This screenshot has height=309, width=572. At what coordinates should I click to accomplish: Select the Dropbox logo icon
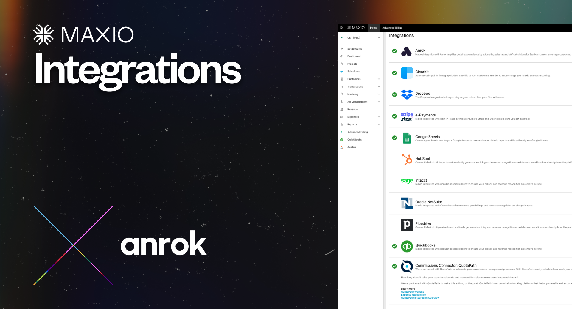click(407, 94)
